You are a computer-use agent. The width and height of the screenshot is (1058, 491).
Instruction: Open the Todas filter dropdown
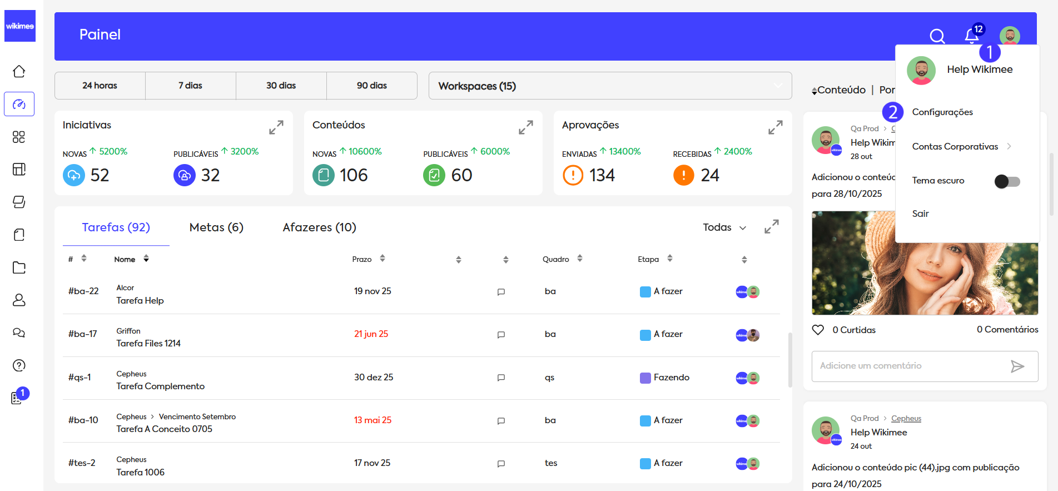tap(724, 227)
